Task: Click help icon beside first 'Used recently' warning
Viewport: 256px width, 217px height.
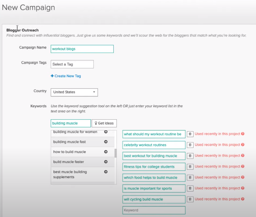Action: pyautogui.click(x=243, y=134)
